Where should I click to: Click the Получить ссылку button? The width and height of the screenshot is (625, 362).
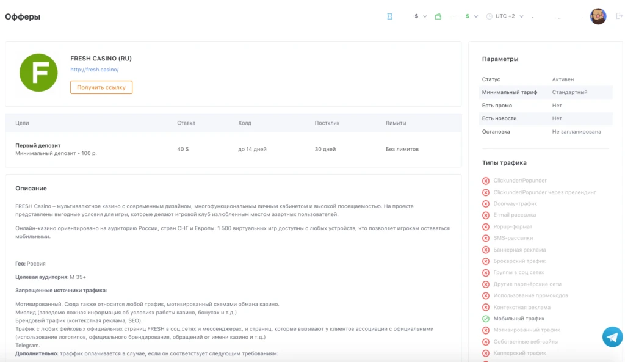point(101,87)
